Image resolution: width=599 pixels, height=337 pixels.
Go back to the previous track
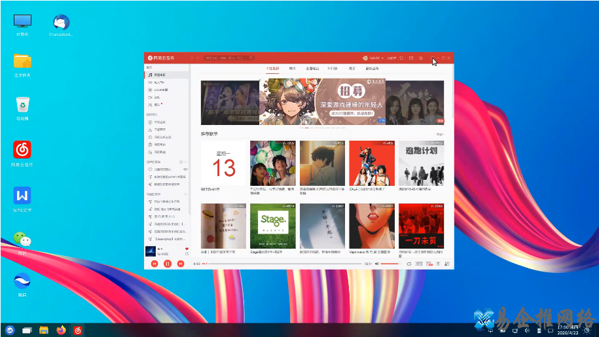coord(154,263)
